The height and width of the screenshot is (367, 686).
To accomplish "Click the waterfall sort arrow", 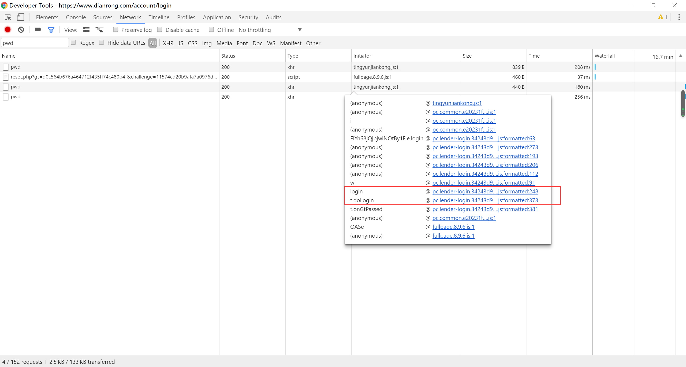I will pyautogui.click(x=680, y=56).
